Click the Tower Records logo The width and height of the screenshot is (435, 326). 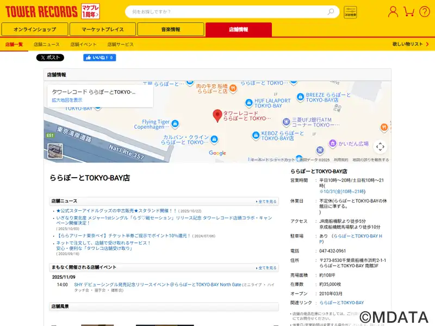point(41,11)
